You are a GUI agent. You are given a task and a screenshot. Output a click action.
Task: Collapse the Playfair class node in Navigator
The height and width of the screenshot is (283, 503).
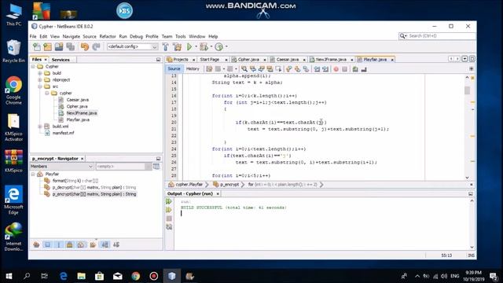coord(33,174)
